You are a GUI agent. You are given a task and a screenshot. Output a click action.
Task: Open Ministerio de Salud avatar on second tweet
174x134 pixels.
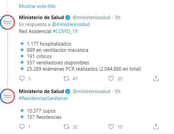pyautogui.click(x=8, y=96)
